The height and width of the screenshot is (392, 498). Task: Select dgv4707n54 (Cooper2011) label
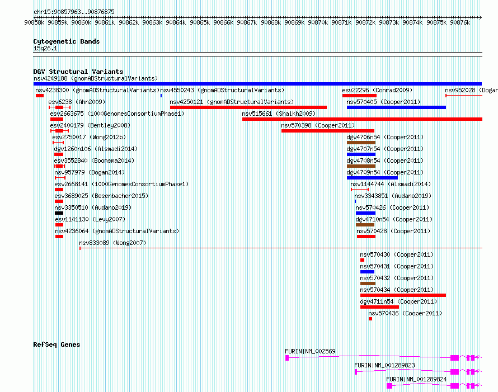tap(386, 149)
